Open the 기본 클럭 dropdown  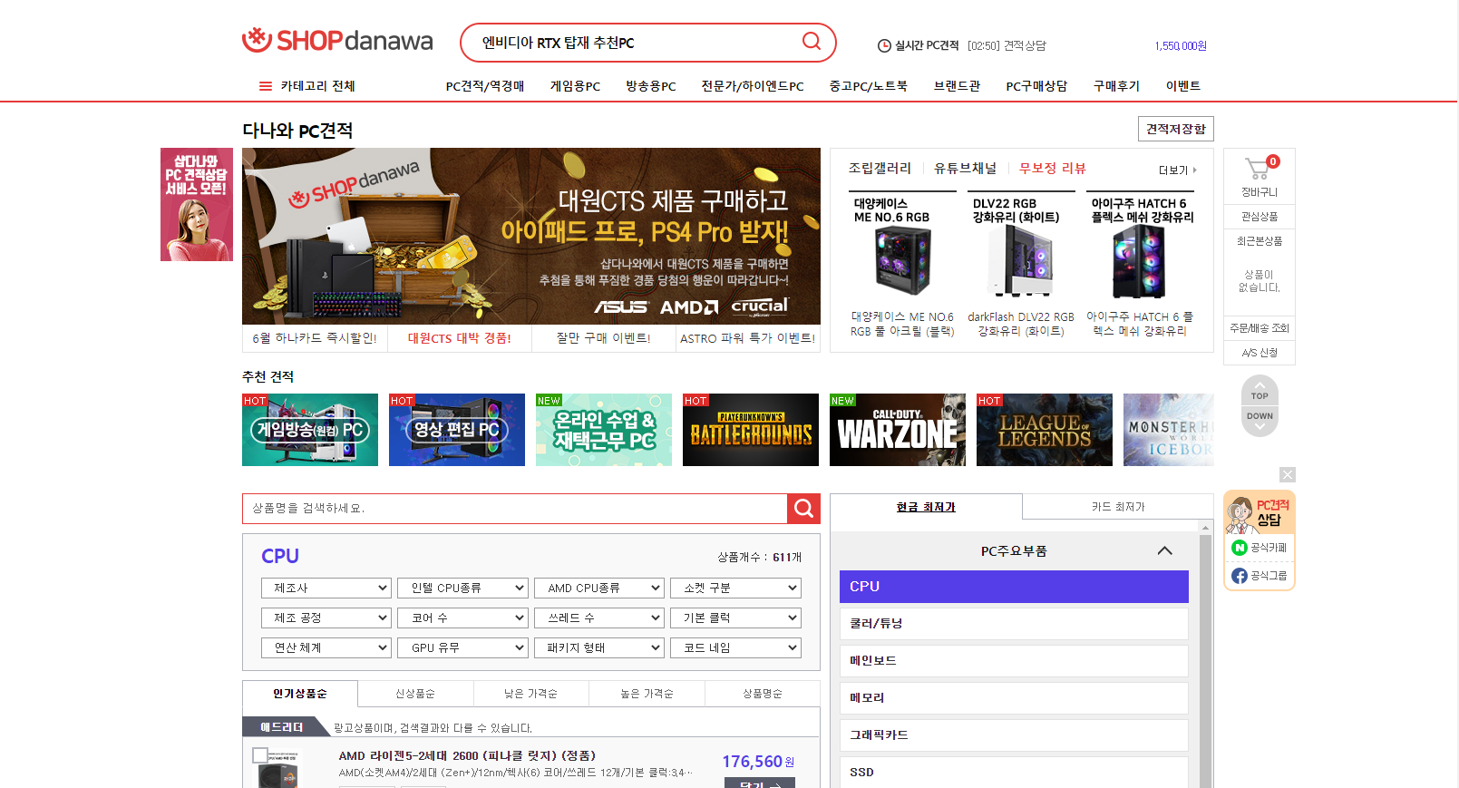point(735,618)
